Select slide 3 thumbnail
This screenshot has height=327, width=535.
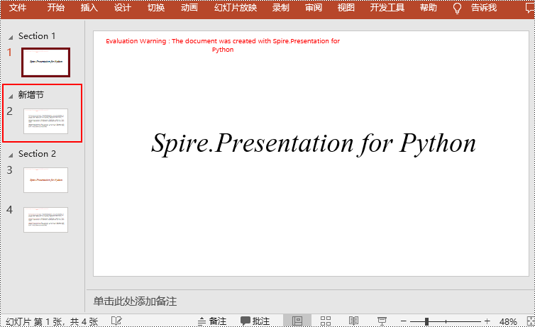coord(45,180)
